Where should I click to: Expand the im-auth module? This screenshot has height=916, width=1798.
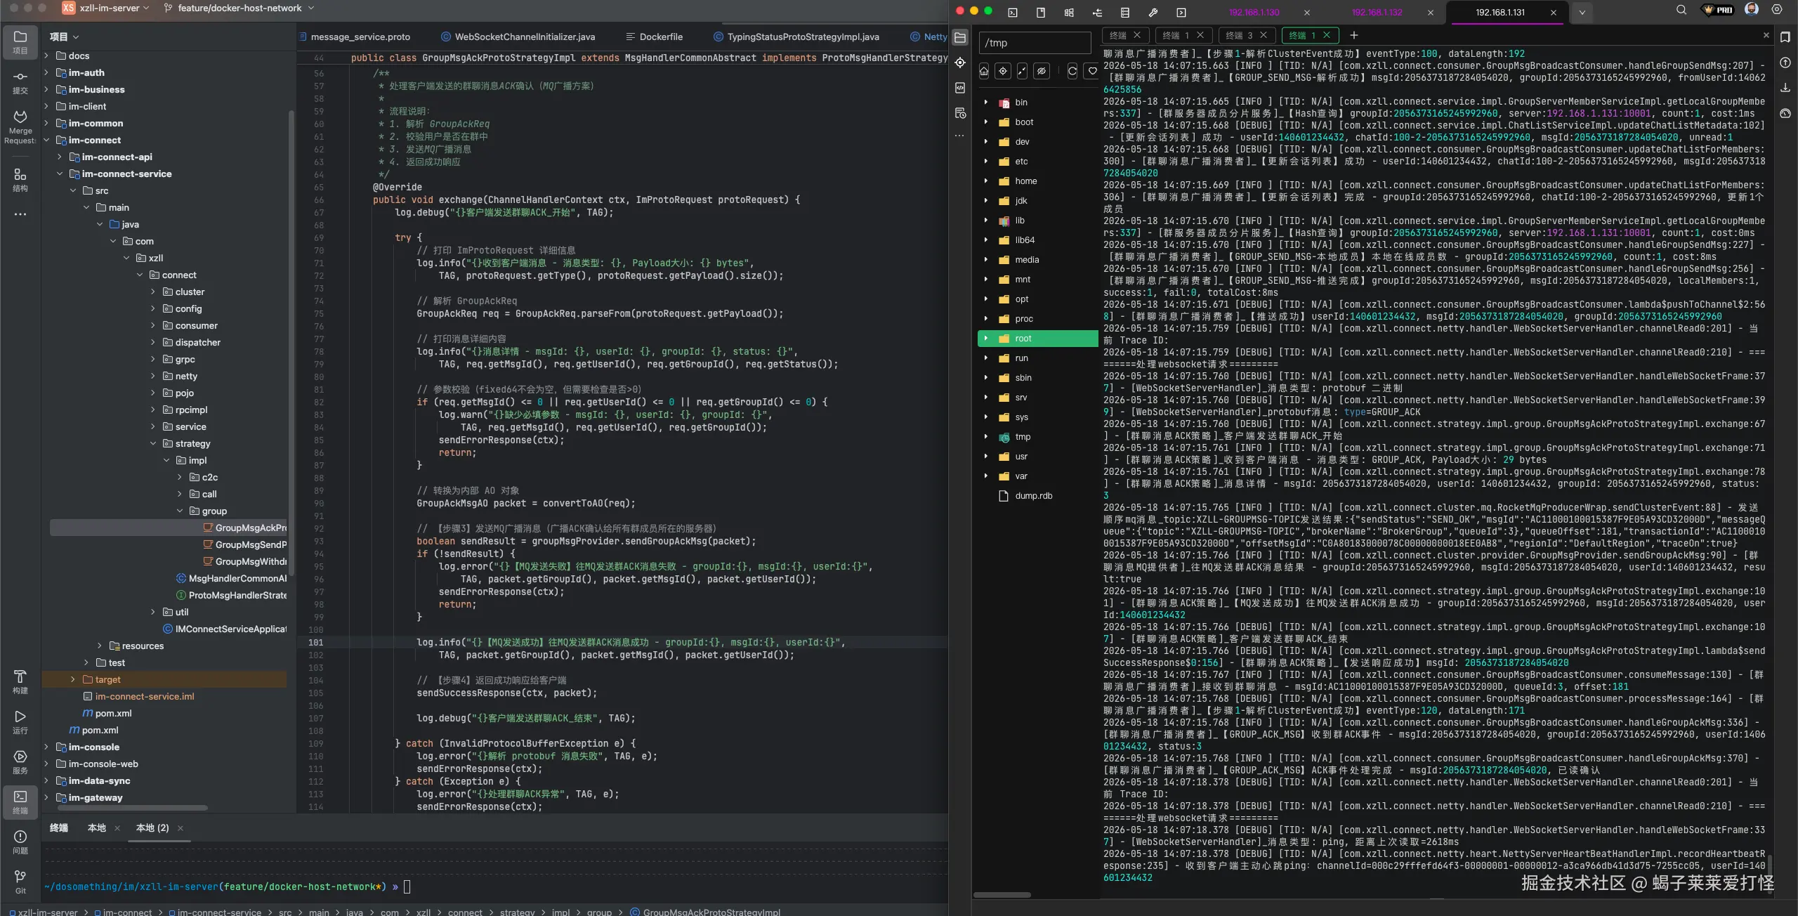46,72
